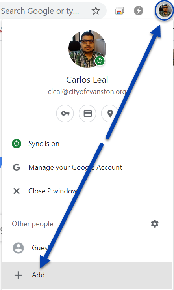Click the lightning bolt extension icon
The height and width of the screenshot is (290, 174).
pos(139,11)
